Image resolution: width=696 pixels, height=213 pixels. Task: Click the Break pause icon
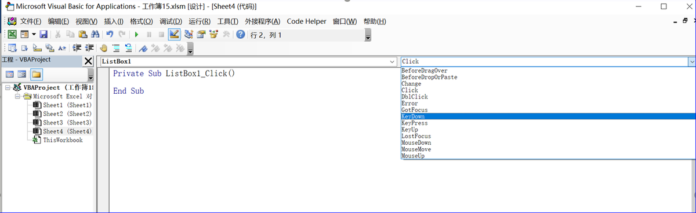click(149, 35)
